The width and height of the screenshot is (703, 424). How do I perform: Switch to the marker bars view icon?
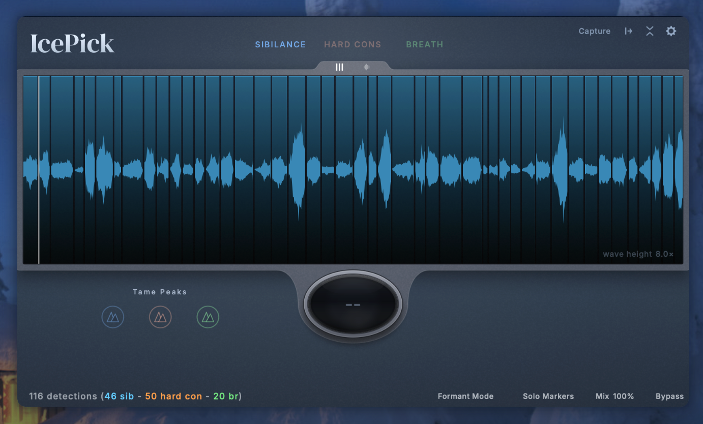[339, 67]
